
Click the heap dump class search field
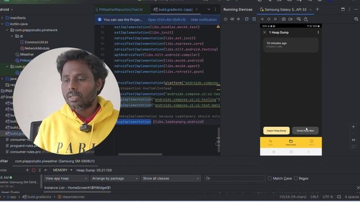(x=235, y=178)
